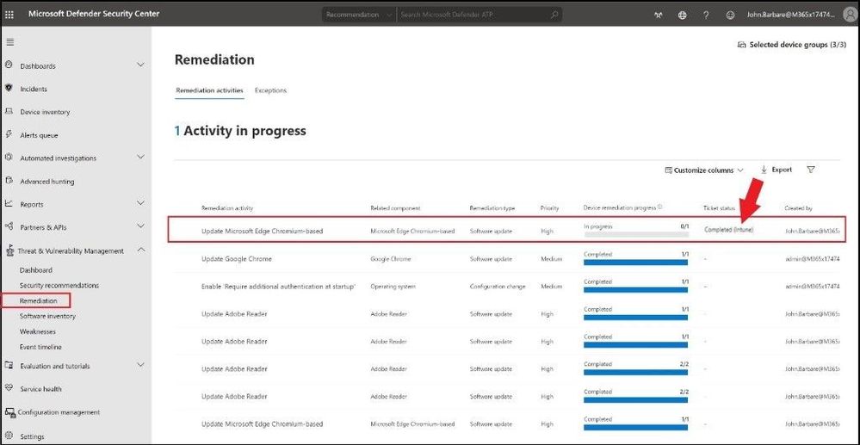Sort by the Remediation activity column header
Image resolution: width=860 pixels, height=445 pixels.
[227, 208]
